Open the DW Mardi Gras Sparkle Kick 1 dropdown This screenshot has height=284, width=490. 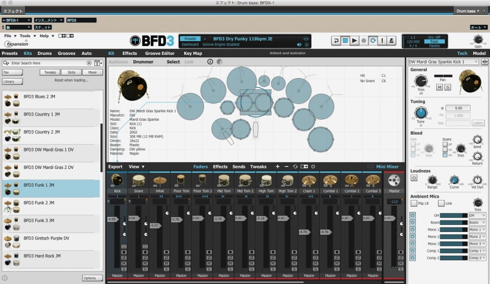click(x=443, y=62)
